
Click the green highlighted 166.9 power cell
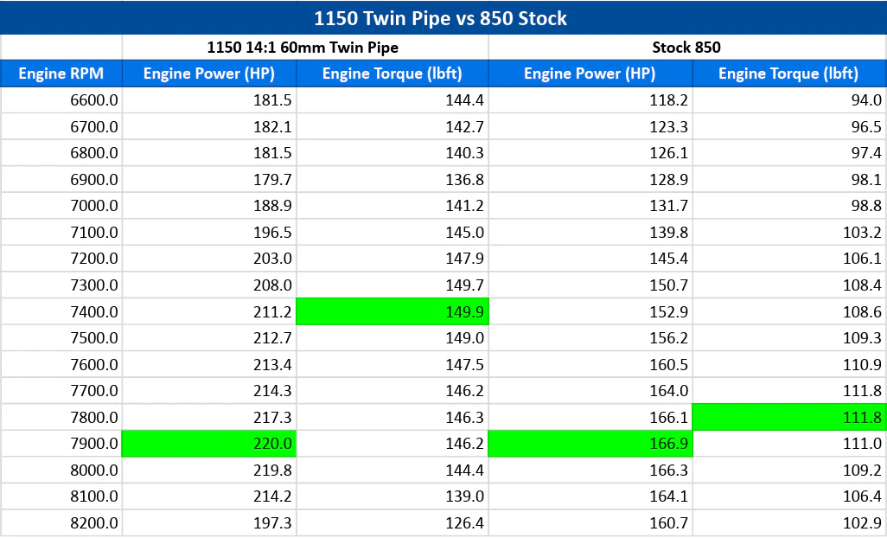tap(590, 445)
